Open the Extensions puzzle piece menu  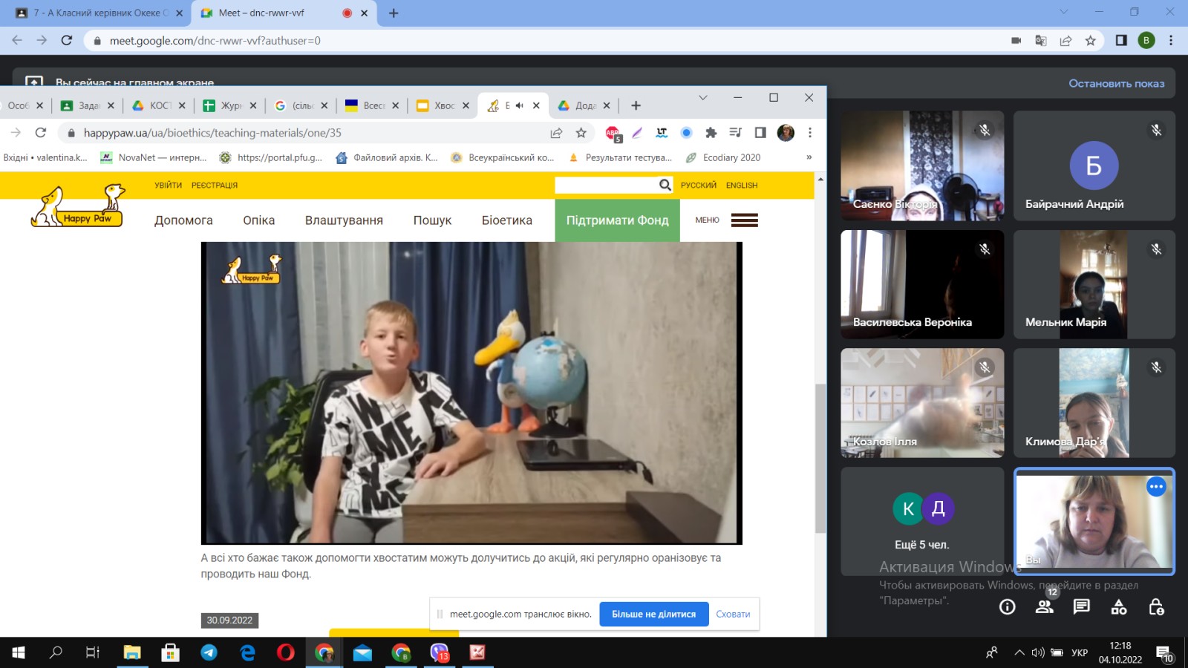click(711, 133)
